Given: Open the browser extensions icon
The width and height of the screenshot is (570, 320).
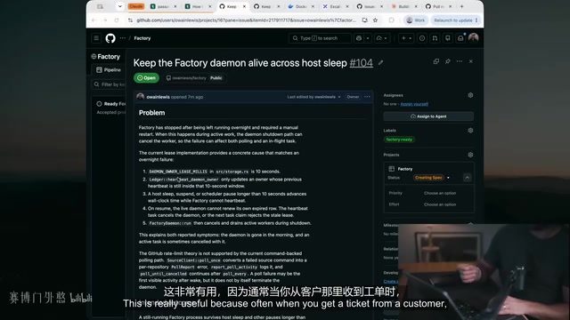Looking at the screenshot, I should (x=391, y=20).
